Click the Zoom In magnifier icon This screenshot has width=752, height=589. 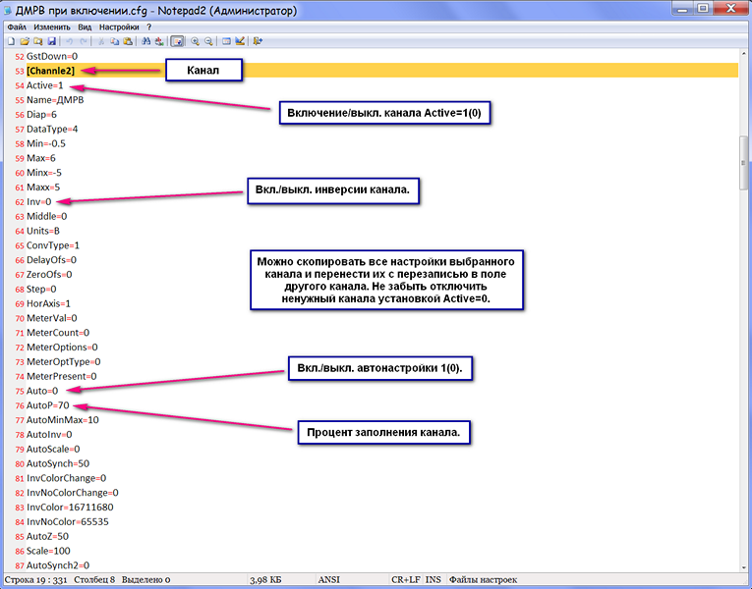[x=195, y=41]
